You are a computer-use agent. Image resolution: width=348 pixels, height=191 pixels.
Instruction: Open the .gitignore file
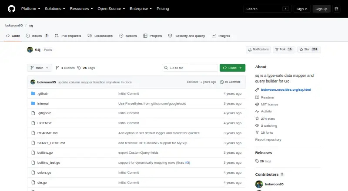click(44, 113)
